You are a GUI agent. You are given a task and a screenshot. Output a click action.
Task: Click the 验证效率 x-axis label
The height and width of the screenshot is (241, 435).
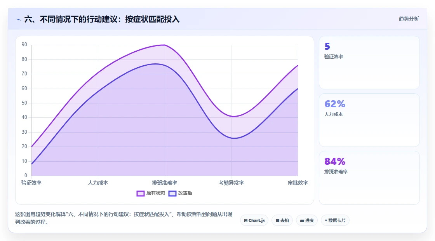[31, 183]
